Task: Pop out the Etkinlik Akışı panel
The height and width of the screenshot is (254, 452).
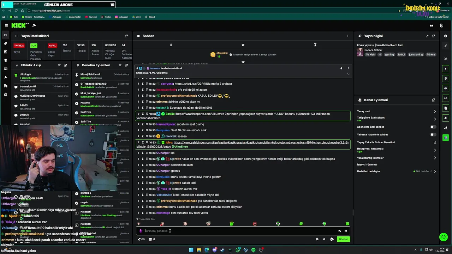Action: click(66, 65)
